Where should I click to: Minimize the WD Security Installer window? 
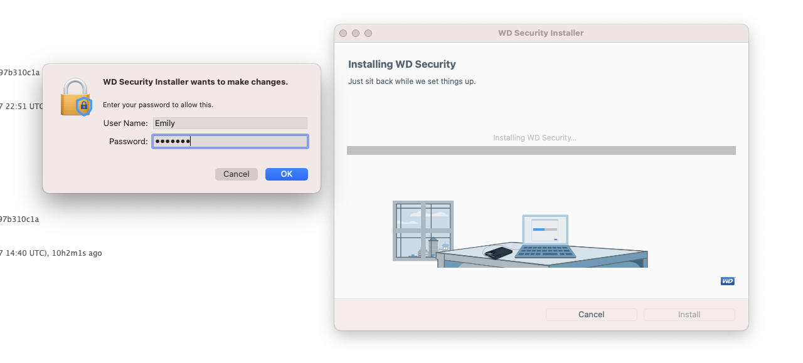pos(356,33)
